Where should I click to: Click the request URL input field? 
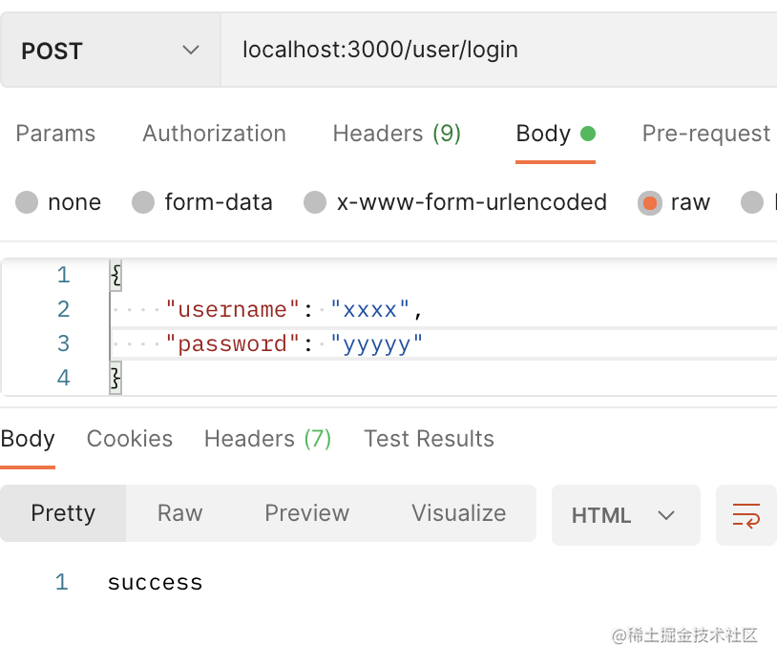tap(496, 51)
